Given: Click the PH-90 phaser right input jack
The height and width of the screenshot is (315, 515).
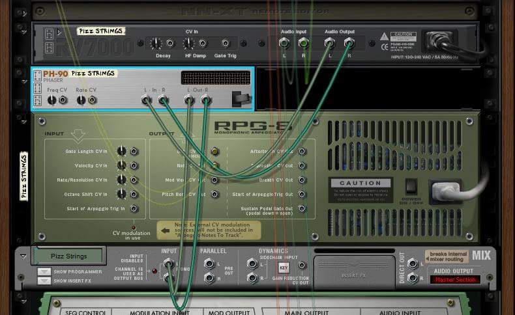Looking at the screenshot, I should 163,100.
